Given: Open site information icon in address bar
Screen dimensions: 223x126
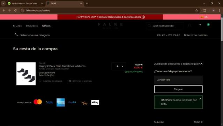Looking at the screenshot, I should pyautogui.click(x=22, y=10).
